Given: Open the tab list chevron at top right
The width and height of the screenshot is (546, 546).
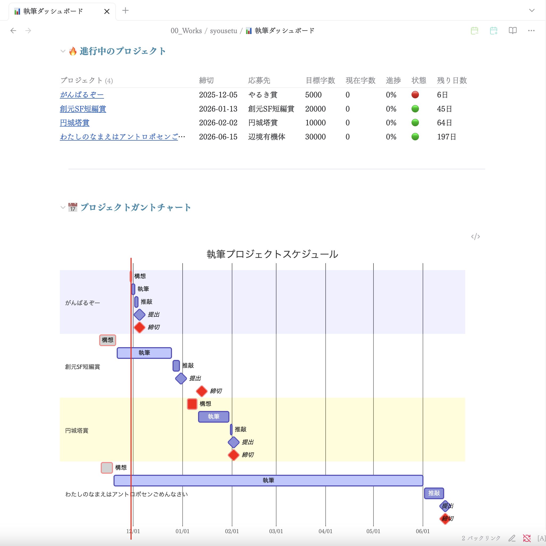Looking at the screenshot, I should pyautogui.click(x=531, y=10).
